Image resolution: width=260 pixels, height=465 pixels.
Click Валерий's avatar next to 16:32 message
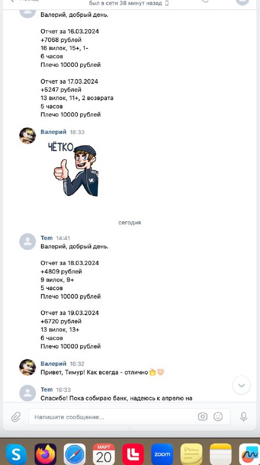pyautogui.click(x=27, y=367)
